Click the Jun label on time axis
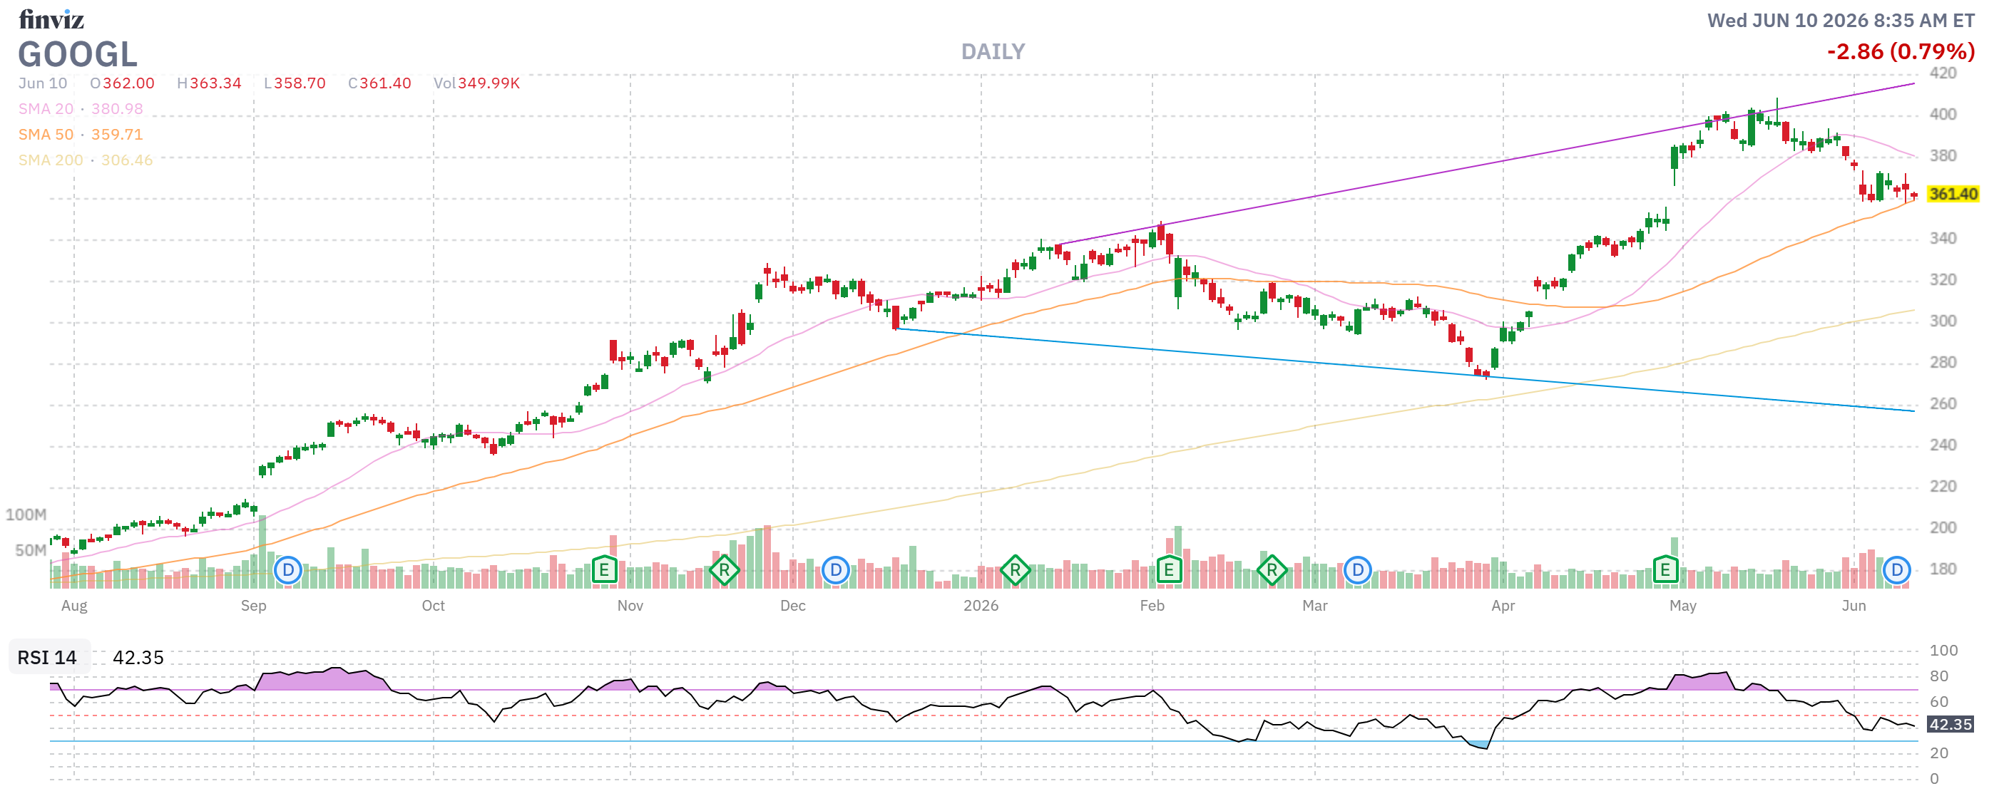The height and width of the screenshot is (801, 1994). 1853,606
